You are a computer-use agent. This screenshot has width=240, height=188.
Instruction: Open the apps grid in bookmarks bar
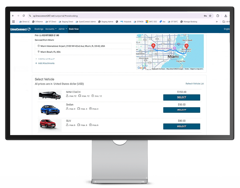(13, 22)
